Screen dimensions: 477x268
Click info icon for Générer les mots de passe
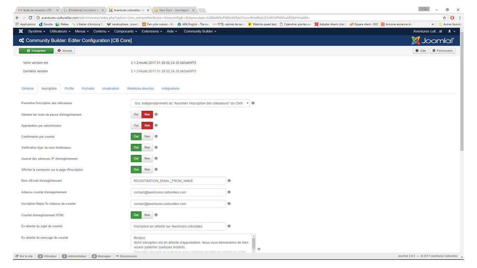[x=156, y=115]
